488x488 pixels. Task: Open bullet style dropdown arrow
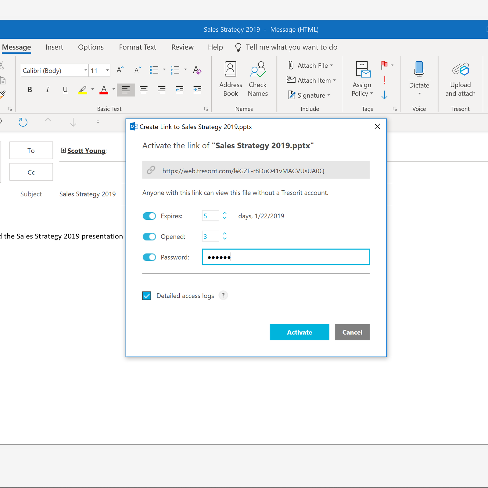click(164, 70)
